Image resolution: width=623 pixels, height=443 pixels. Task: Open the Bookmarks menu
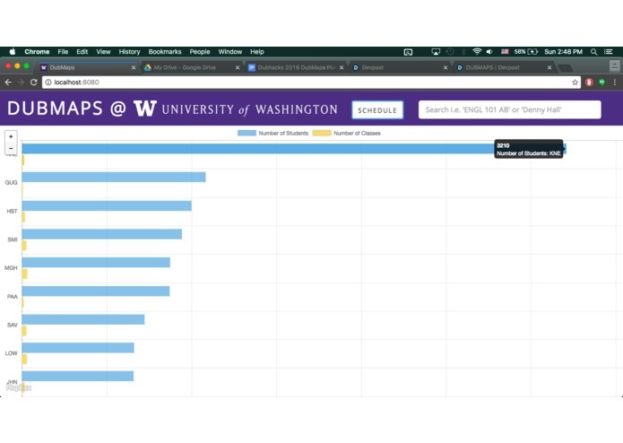165,52
